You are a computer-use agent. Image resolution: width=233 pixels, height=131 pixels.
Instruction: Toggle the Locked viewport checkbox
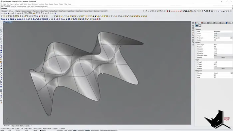215,40
